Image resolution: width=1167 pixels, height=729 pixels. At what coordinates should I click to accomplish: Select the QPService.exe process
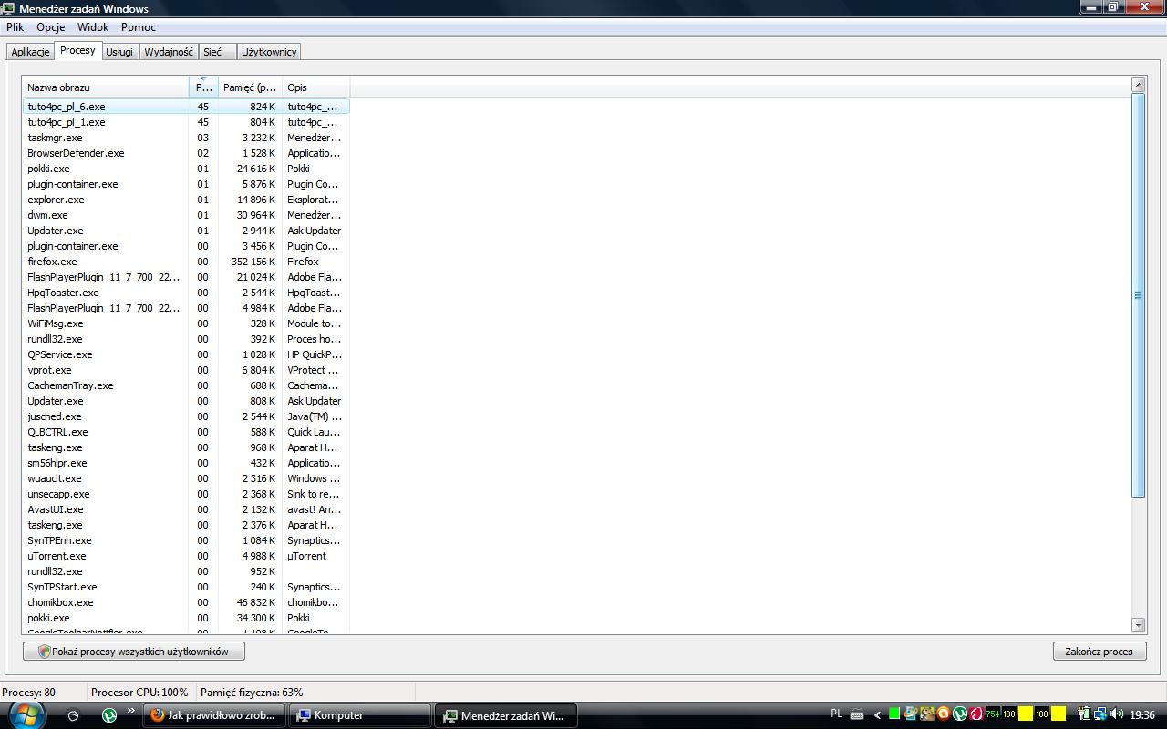[186, 354]
